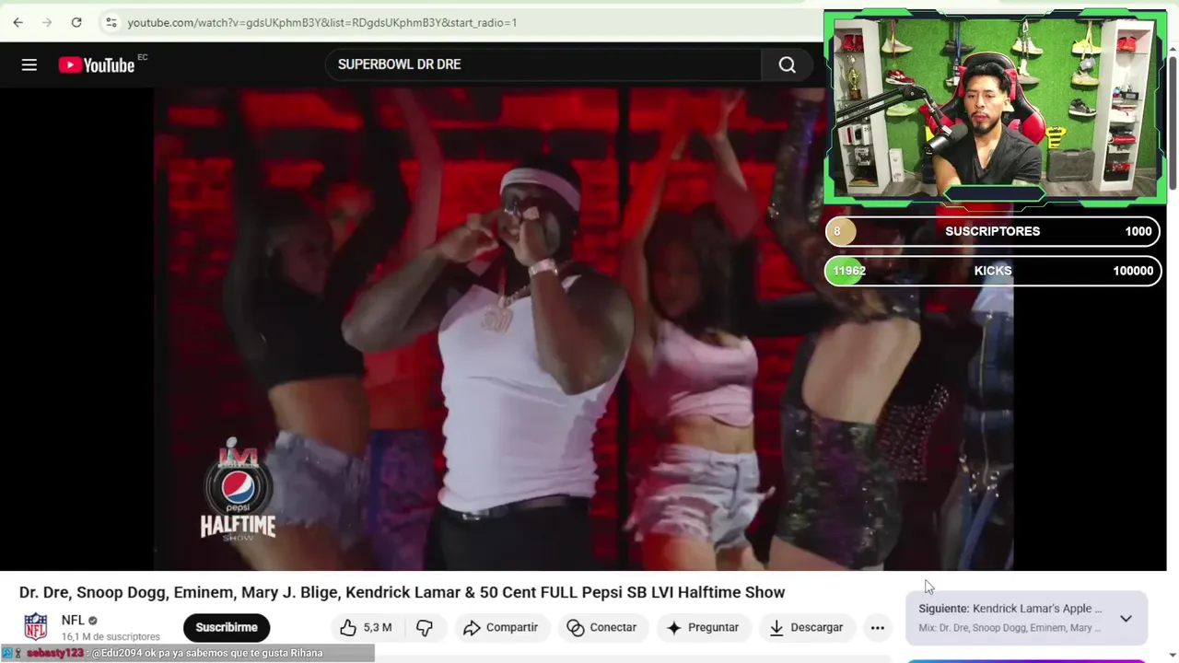Reload the page
This screenshot has width=1179, height=663.
tap(76, 22)
